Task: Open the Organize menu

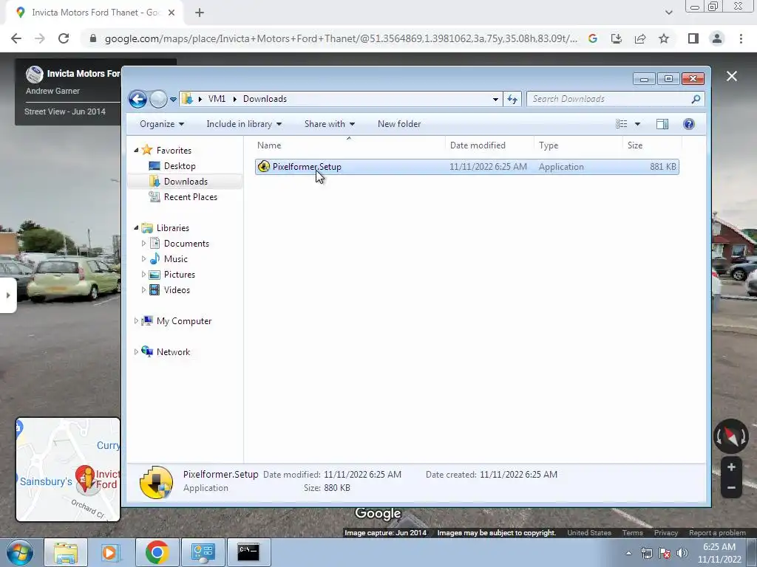Action: pos(162,124)
